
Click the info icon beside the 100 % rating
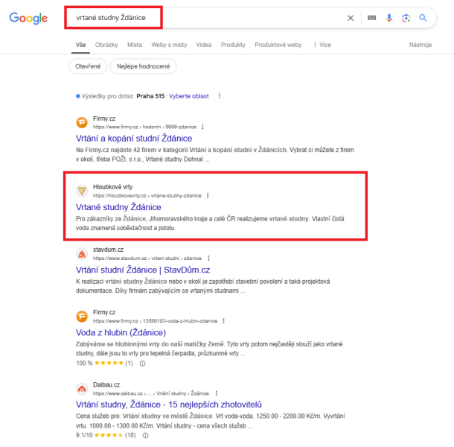[x=142, y=364]
